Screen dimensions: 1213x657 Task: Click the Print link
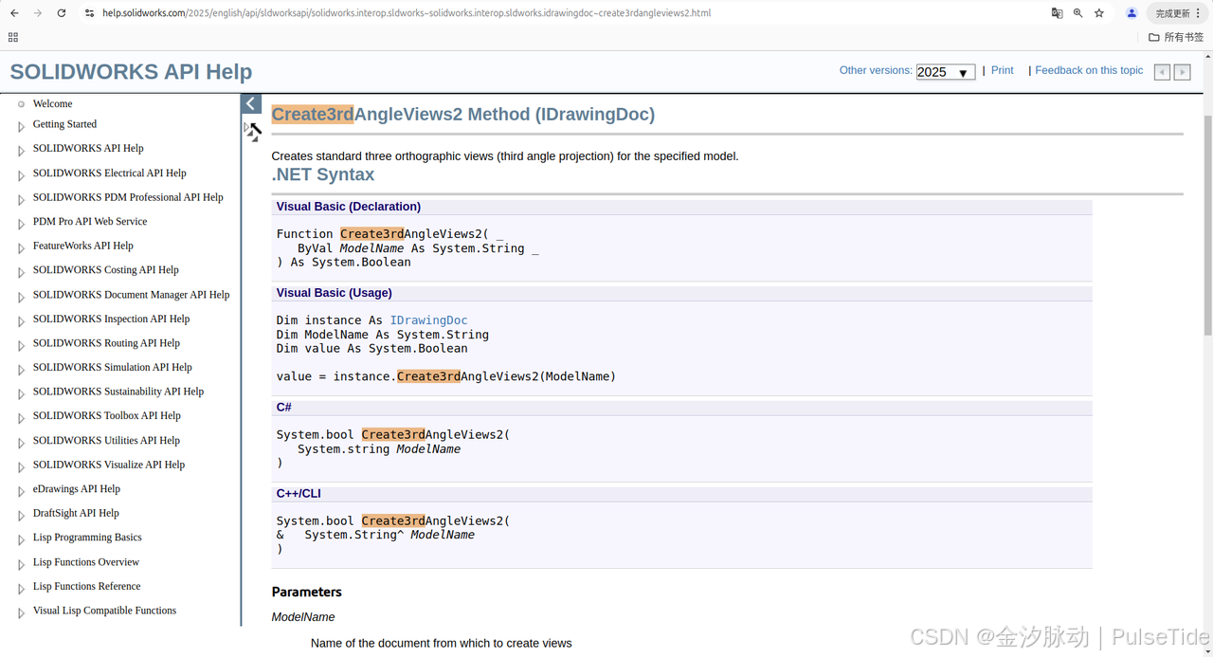1003,70
